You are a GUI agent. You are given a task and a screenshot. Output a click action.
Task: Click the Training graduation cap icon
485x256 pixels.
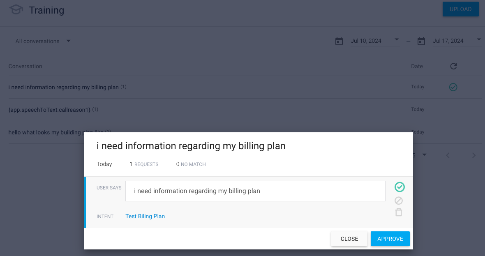point(16,9)
